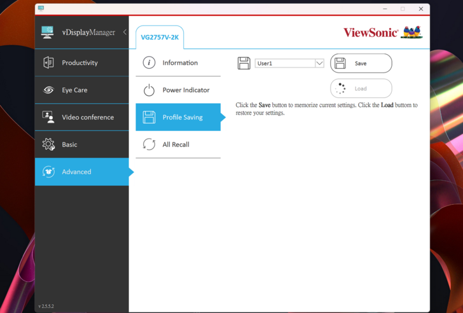463x313 pixels.
Task: Click the Eye Care eye icon
Action: click(48, 90)
